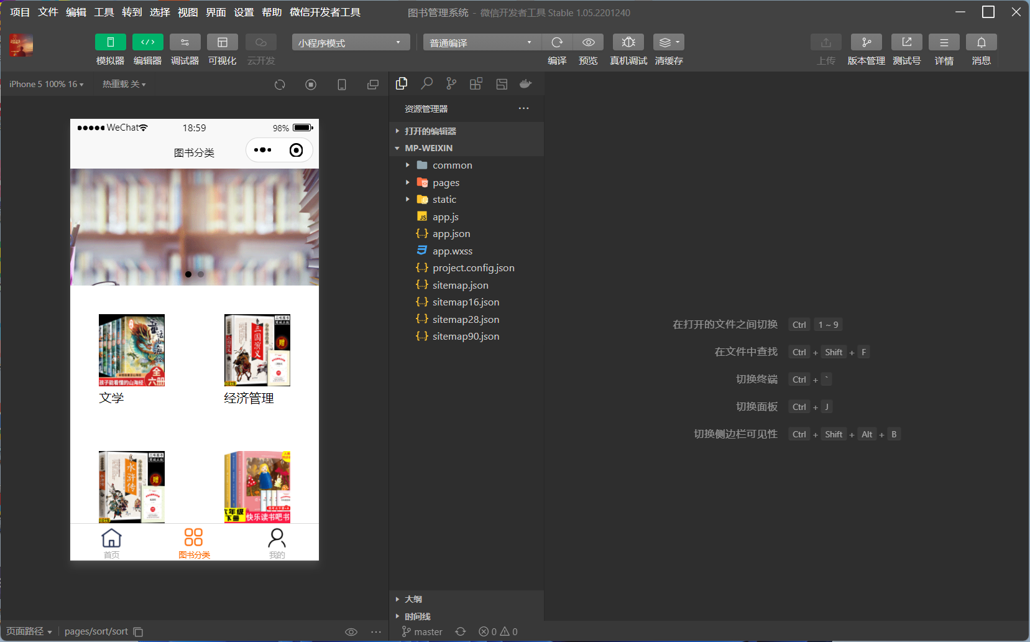Open app.wxss file
Image resolution: width=1030 pixels, height=642 pixels.
coord(467,251)
